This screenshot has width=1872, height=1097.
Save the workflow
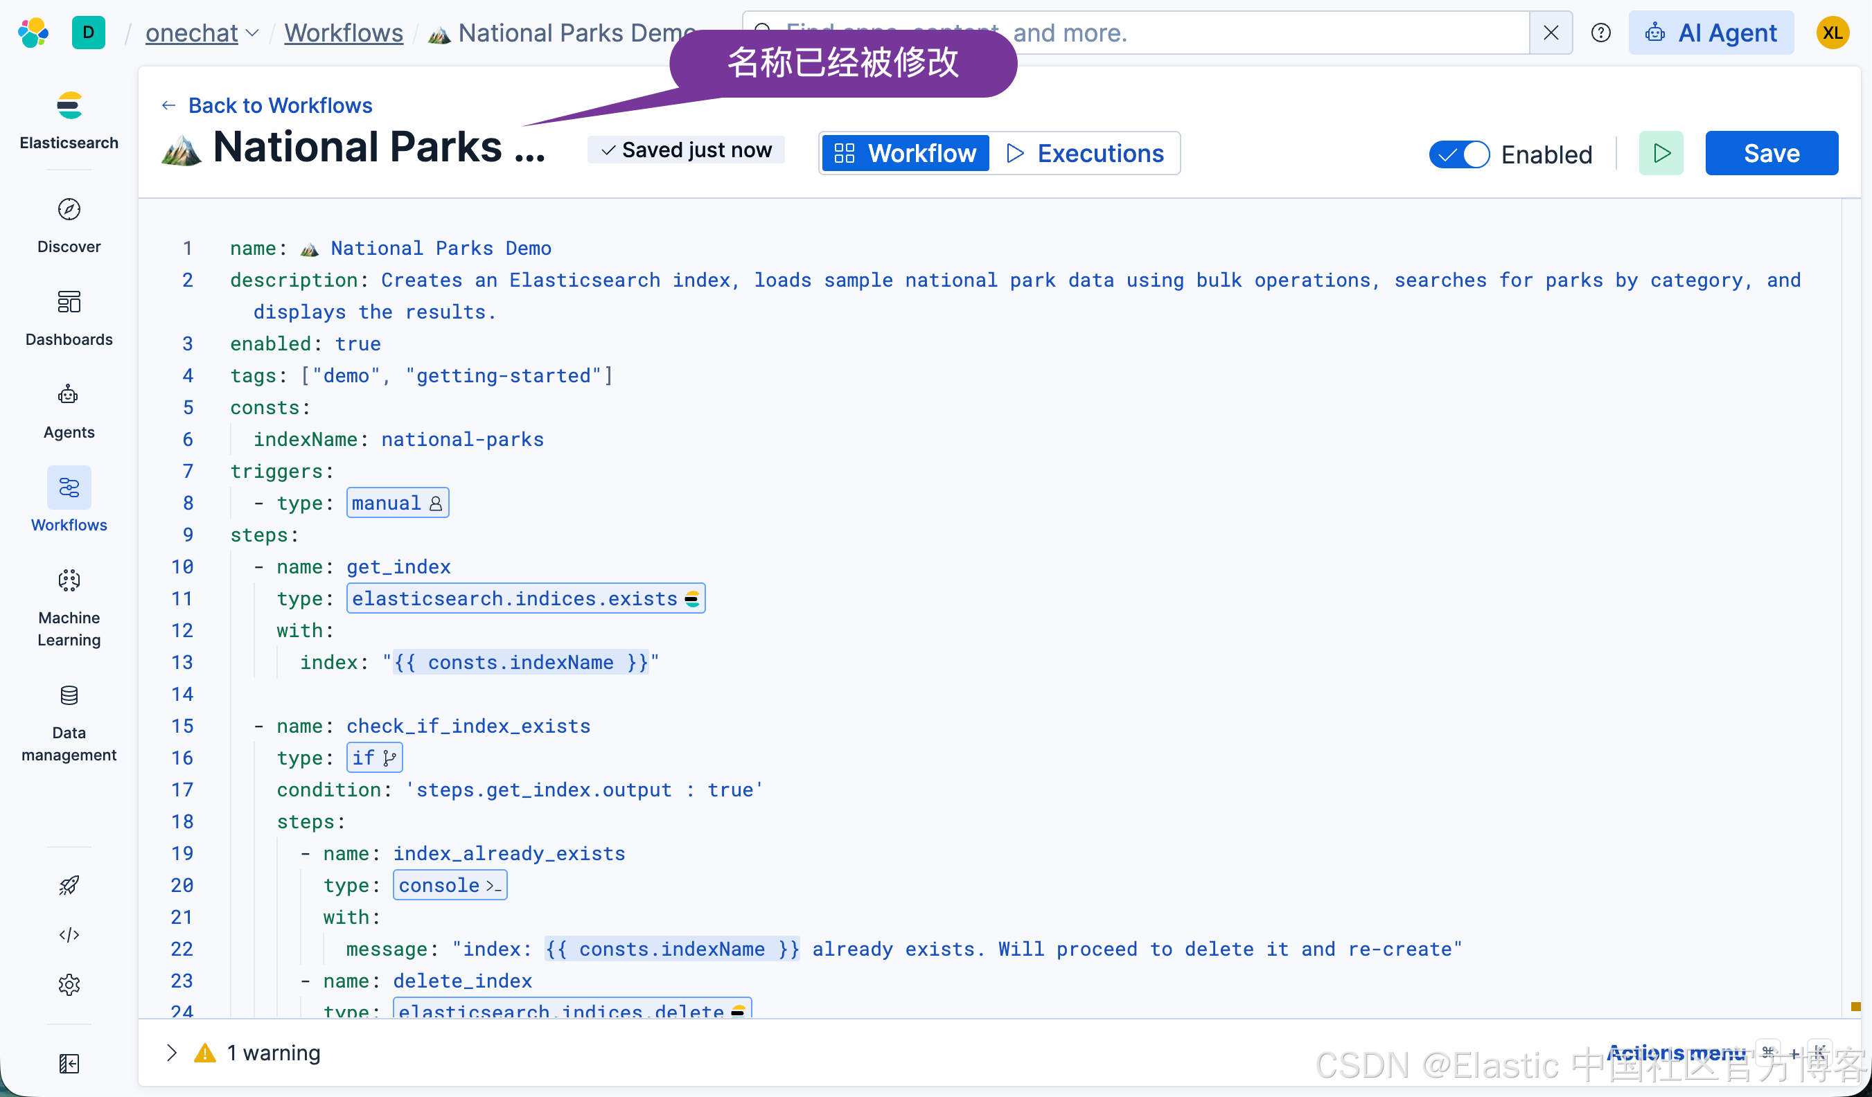tap(1771, 154)
